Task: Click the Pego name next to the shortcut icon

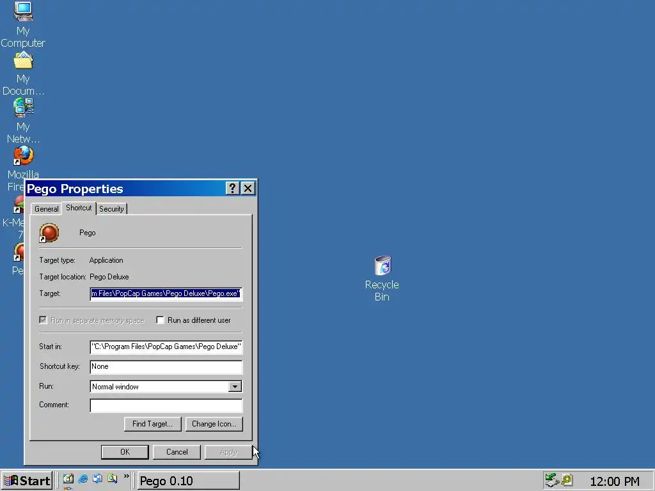Action: tap(87, 233)
